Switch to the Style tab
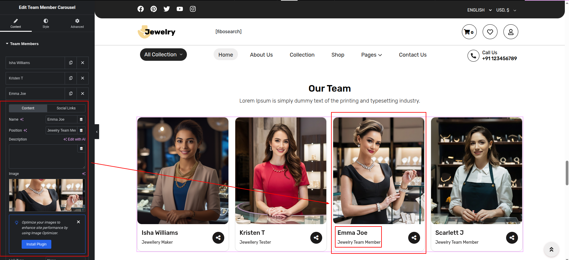Image resolution: width=569 pixels, height=260 pixels. [x=46, y=23]
